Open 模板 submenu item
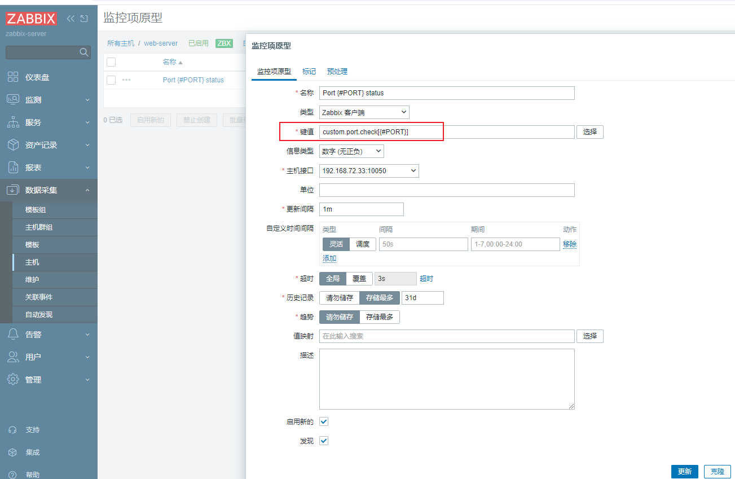The width and height of the screenshot is (735, 479). click(x=55, y=245)
